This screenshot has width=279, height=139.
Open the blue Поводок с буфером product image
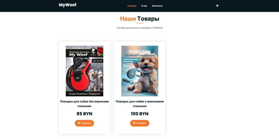coord(140,71)
